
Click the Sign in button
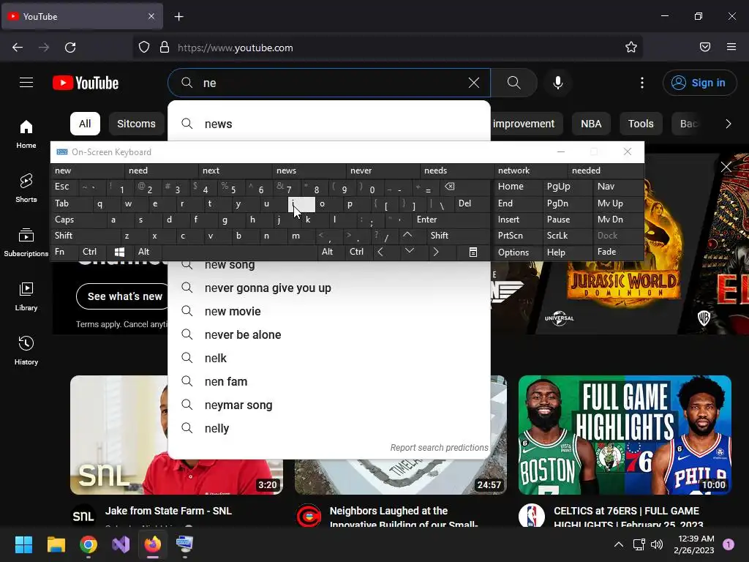(699, 83)
